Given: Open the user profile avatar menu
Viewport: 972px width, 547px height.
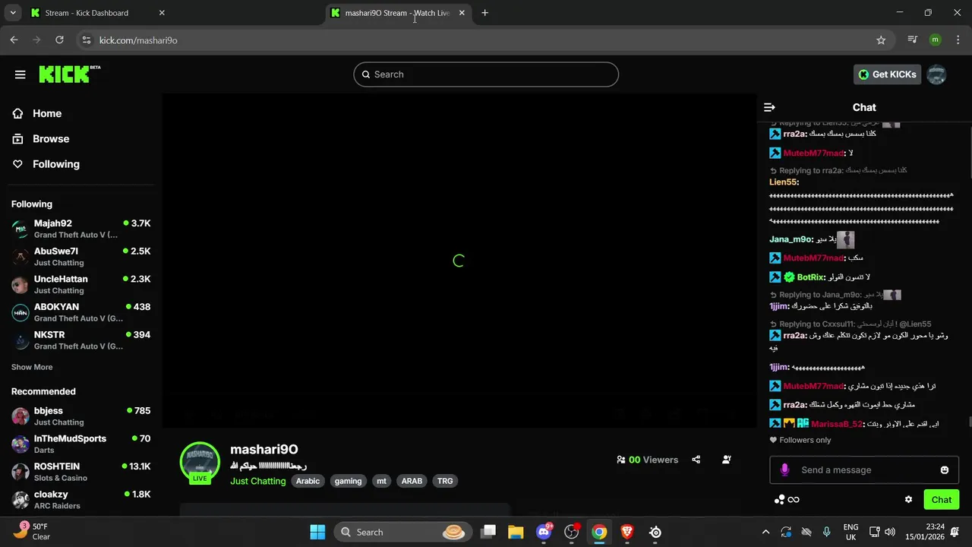Looking at the screenshot, I should [x=937, y=74].
